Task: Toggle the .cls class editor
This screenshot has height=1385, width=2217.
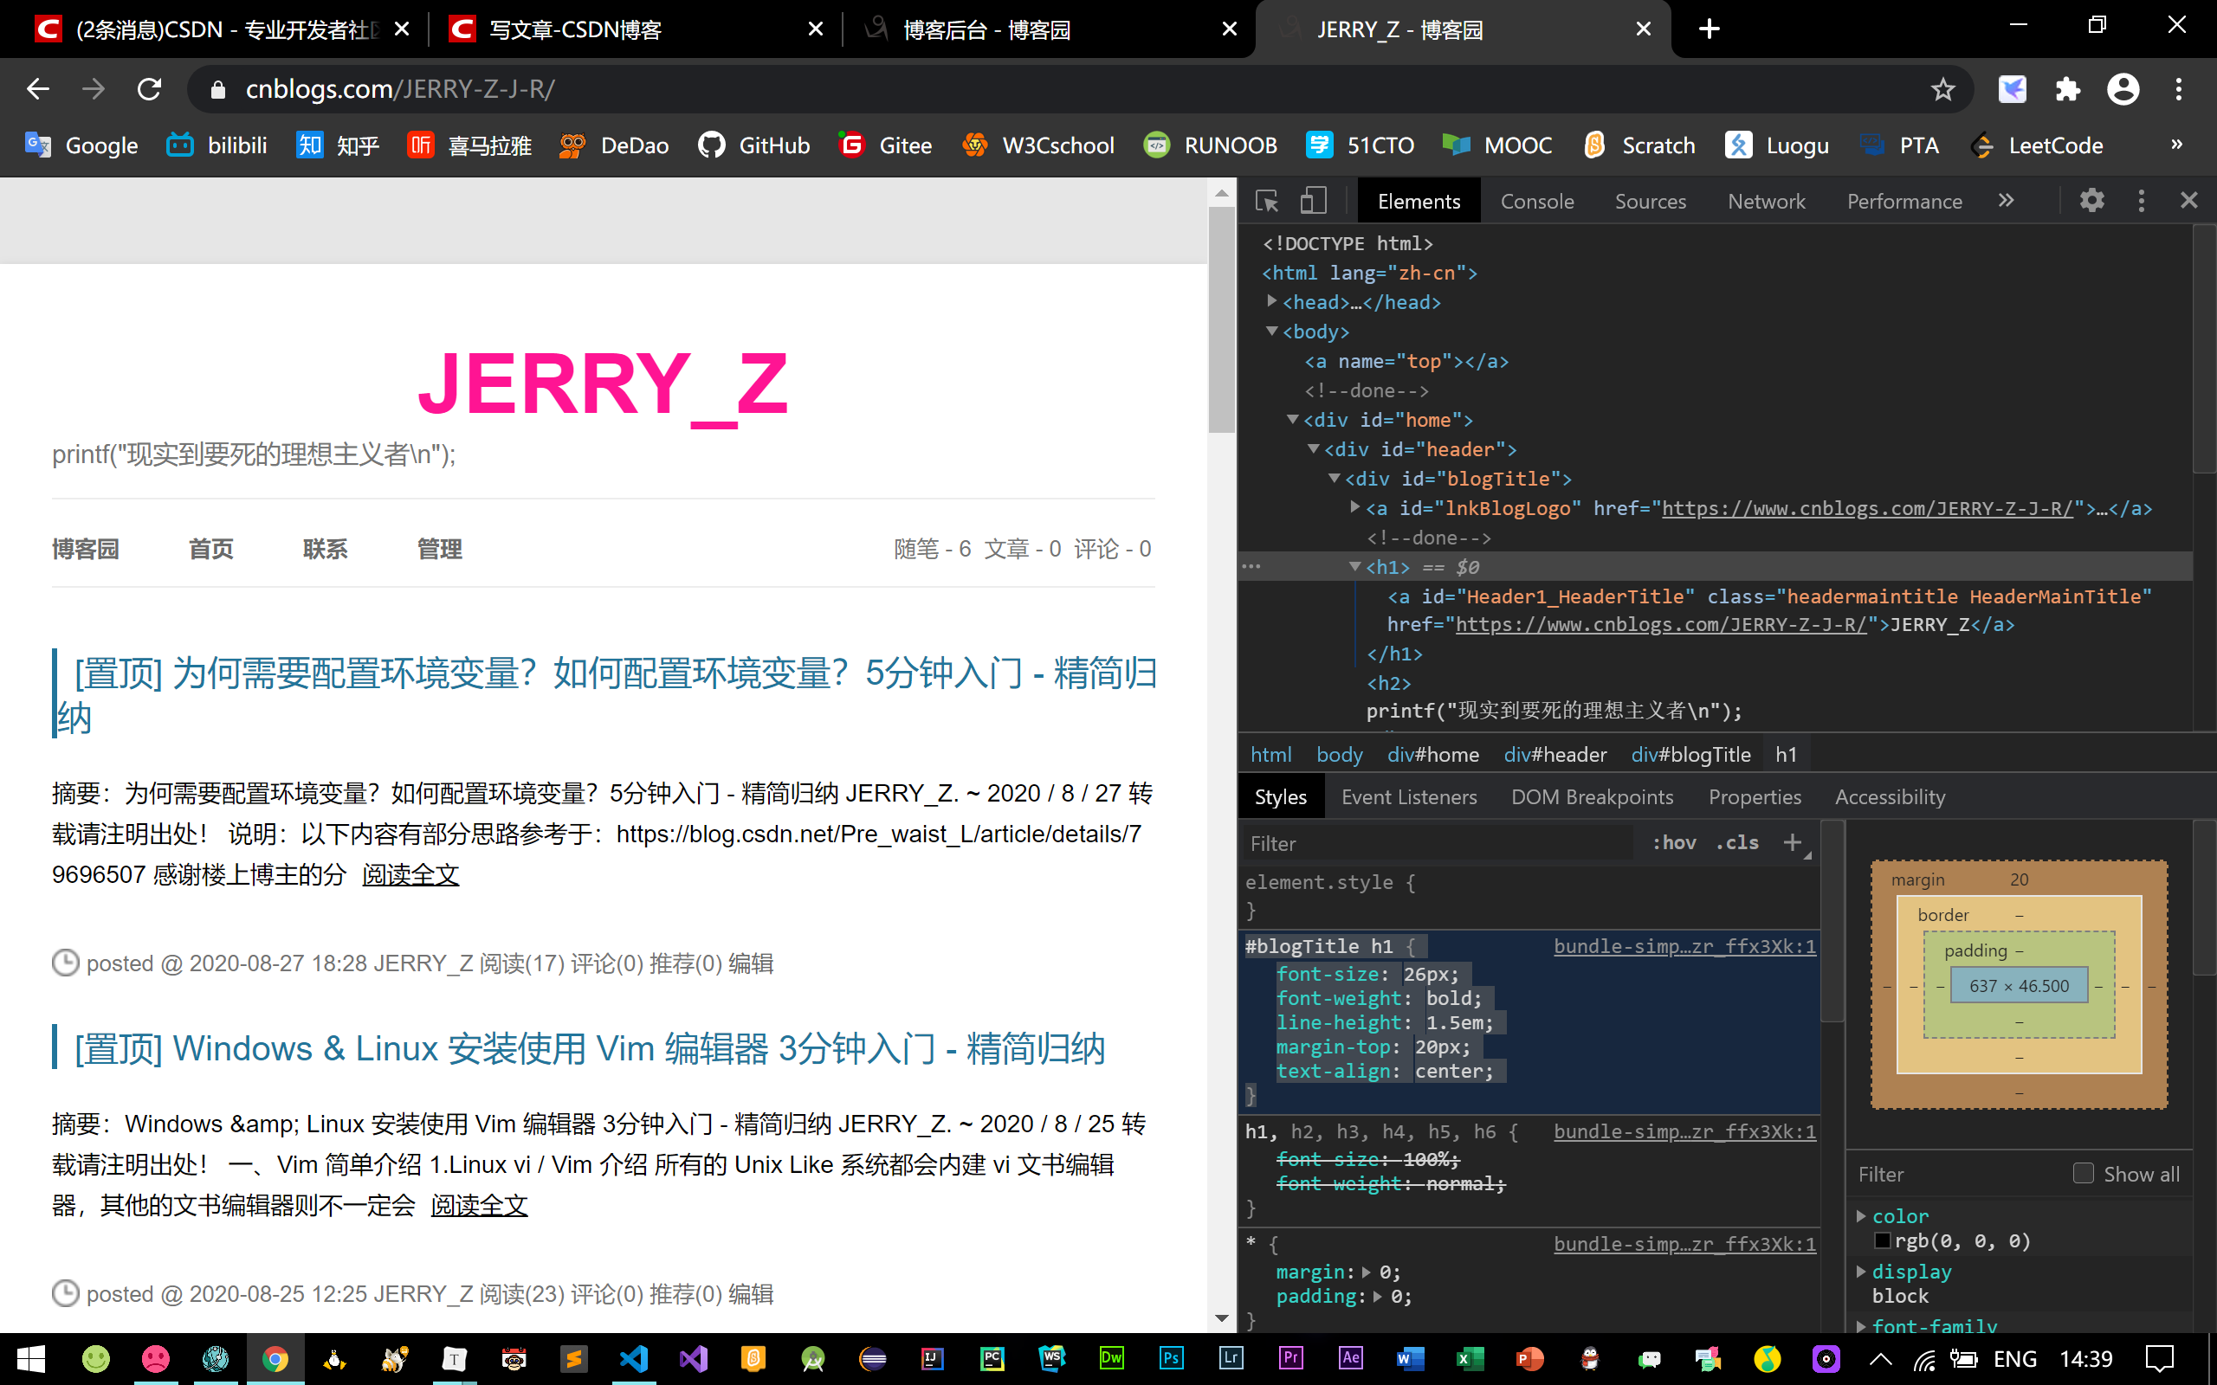Action: (1740, 842)
